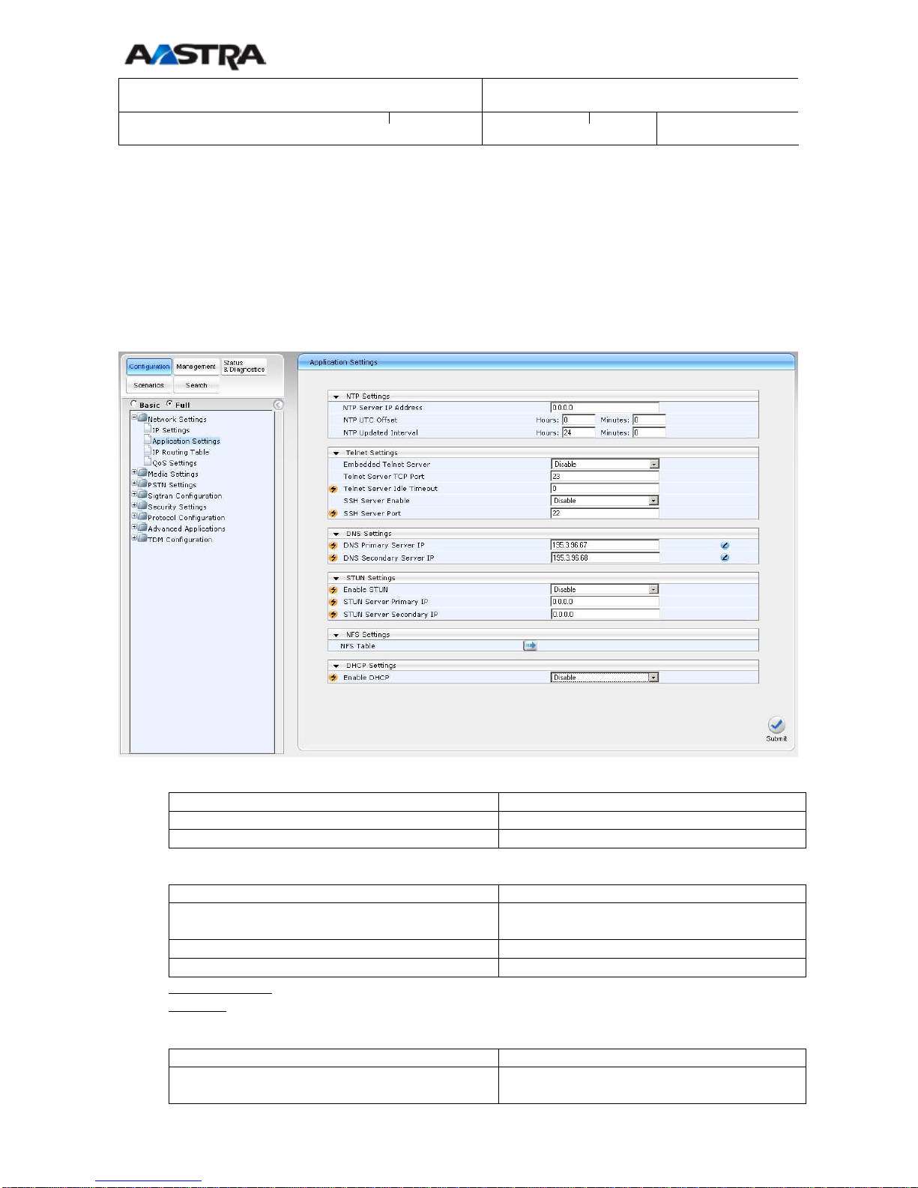Collapse the DNS Settings section
Viewport: 918px width, 1188px height.
point(336,534)
